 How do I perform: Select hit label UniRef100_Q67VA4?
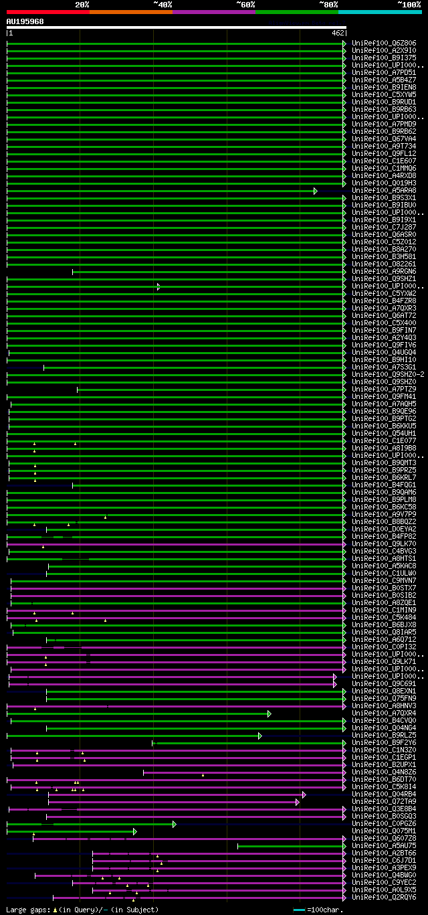[384, 139]
